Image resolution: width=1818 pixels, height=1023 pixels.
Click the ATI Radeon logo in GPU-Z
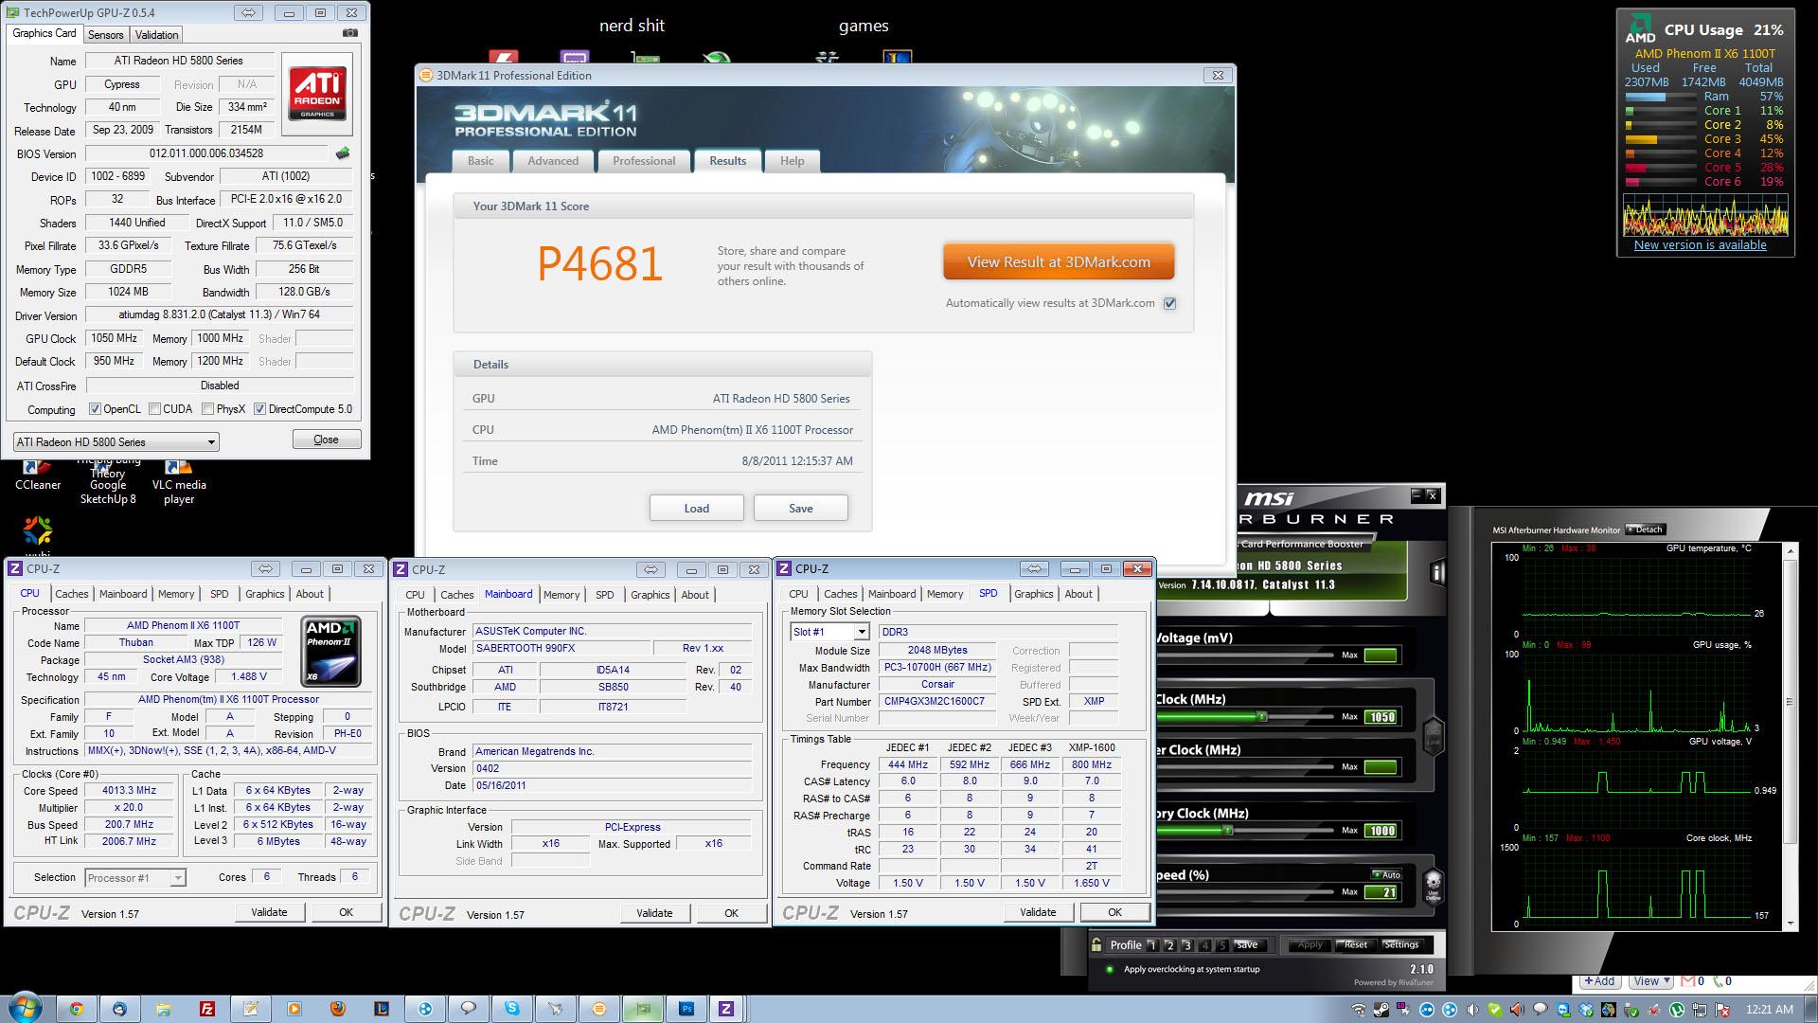pos(317,93)
